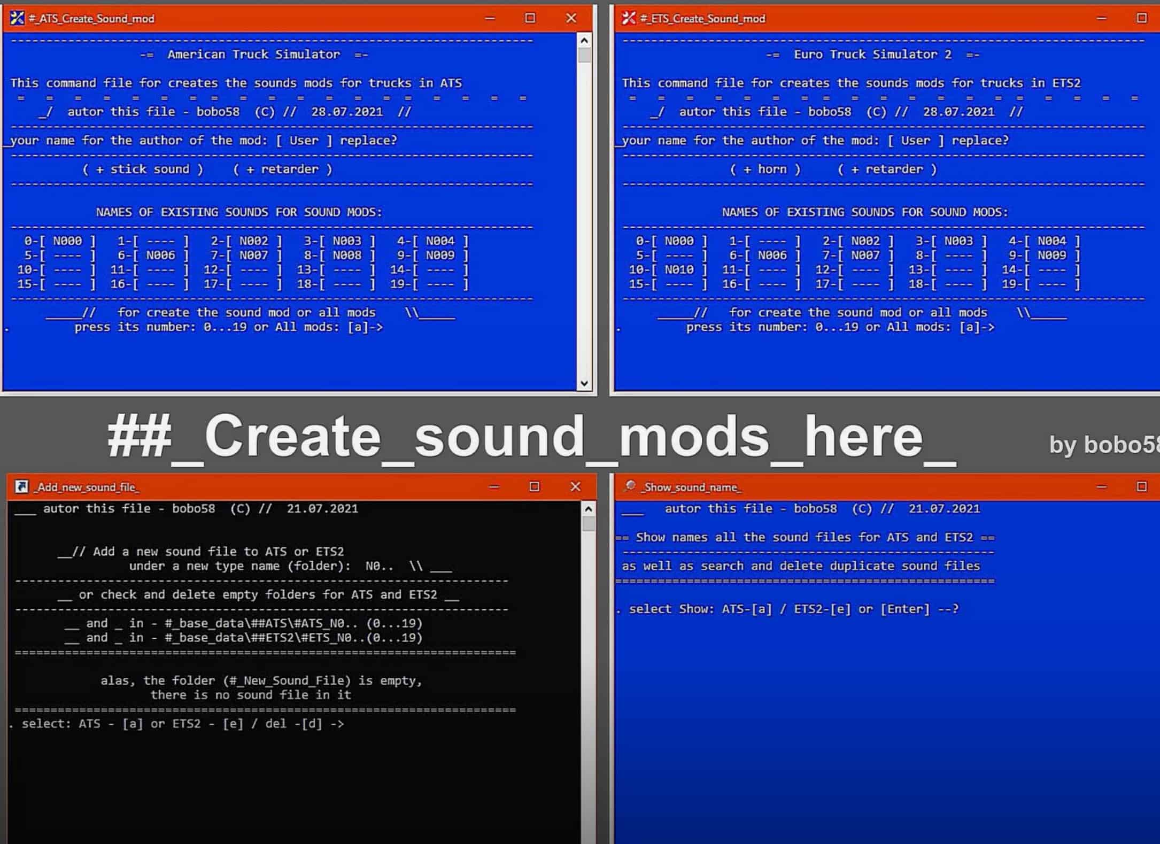Maximize the Add_new_sound_file window
The width and height of the screenshot is (1160, 844).
534,486
